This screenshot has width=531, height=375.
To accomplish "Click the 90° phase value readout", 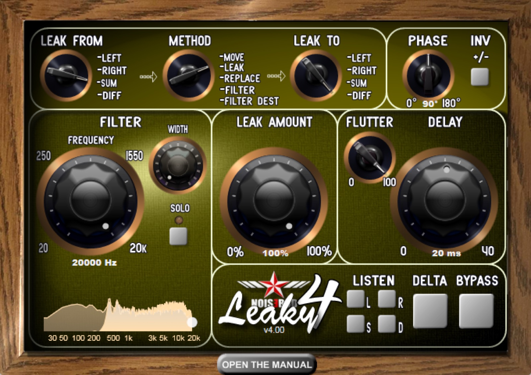I will coord(430,104).
